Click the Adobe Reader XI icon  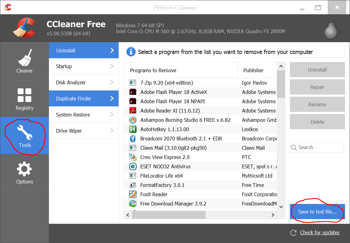tap(133, 111)
